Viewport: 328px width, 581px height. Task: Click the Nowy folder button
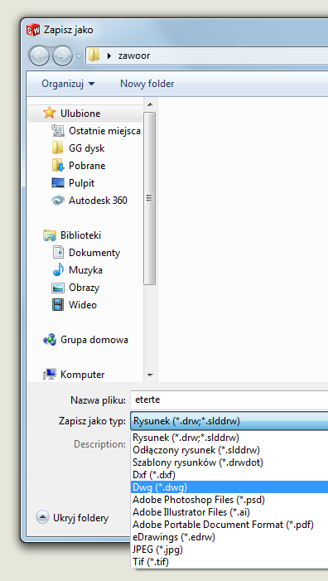point(147,84)
